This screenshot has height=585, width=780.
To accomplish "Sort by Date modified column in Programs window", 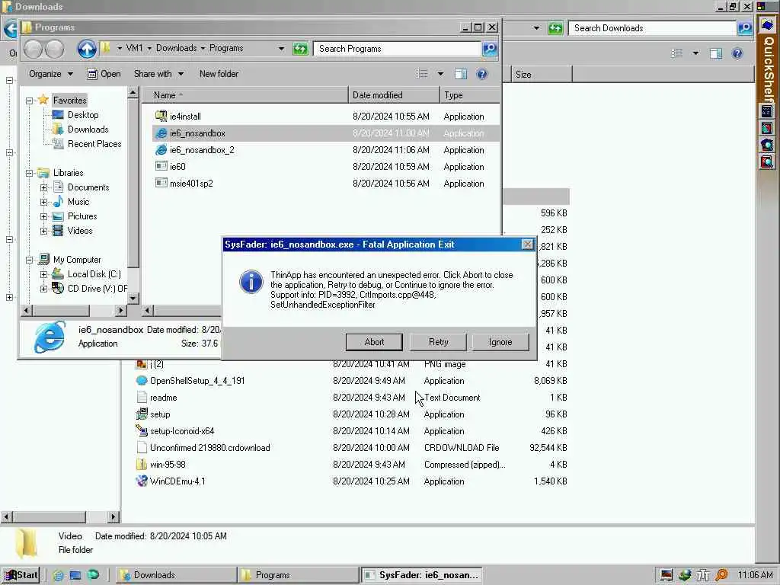I will (x=394, y=95).
